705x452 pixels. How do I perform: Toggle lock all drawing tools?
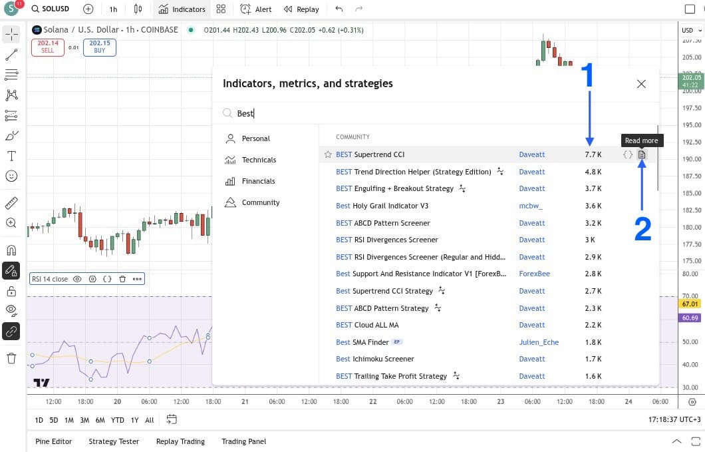[11, 292]
